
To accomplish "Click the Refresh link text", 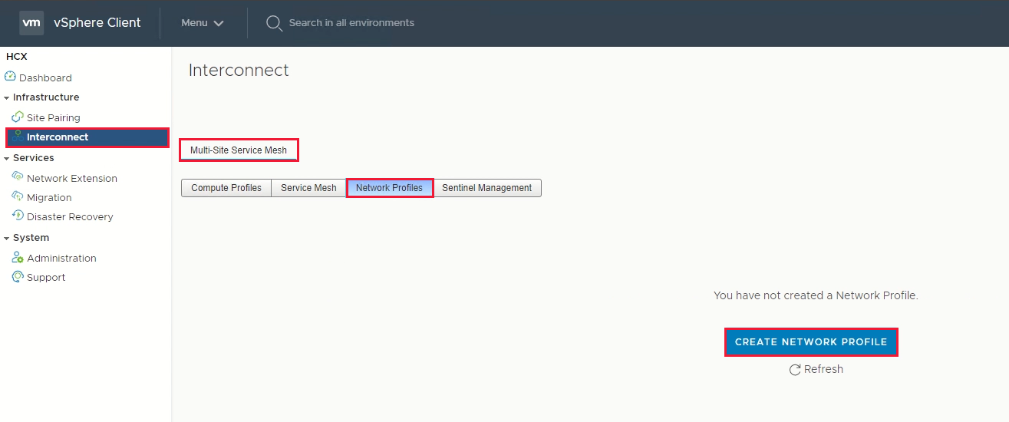I will tap(823, 369).
